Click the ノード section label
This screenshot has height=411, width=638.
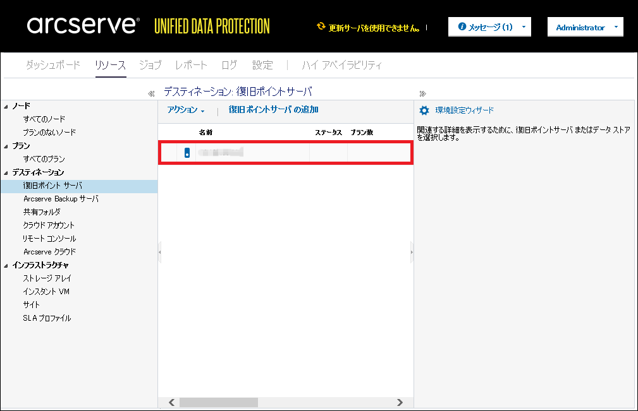tap(21, 106)
